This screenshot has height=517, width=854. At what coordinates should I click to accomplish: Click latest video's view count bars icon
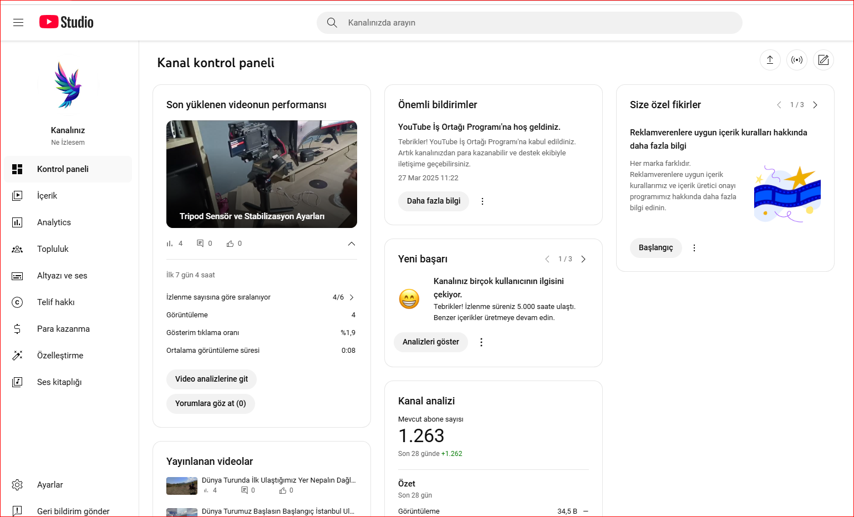coord(170,244)
